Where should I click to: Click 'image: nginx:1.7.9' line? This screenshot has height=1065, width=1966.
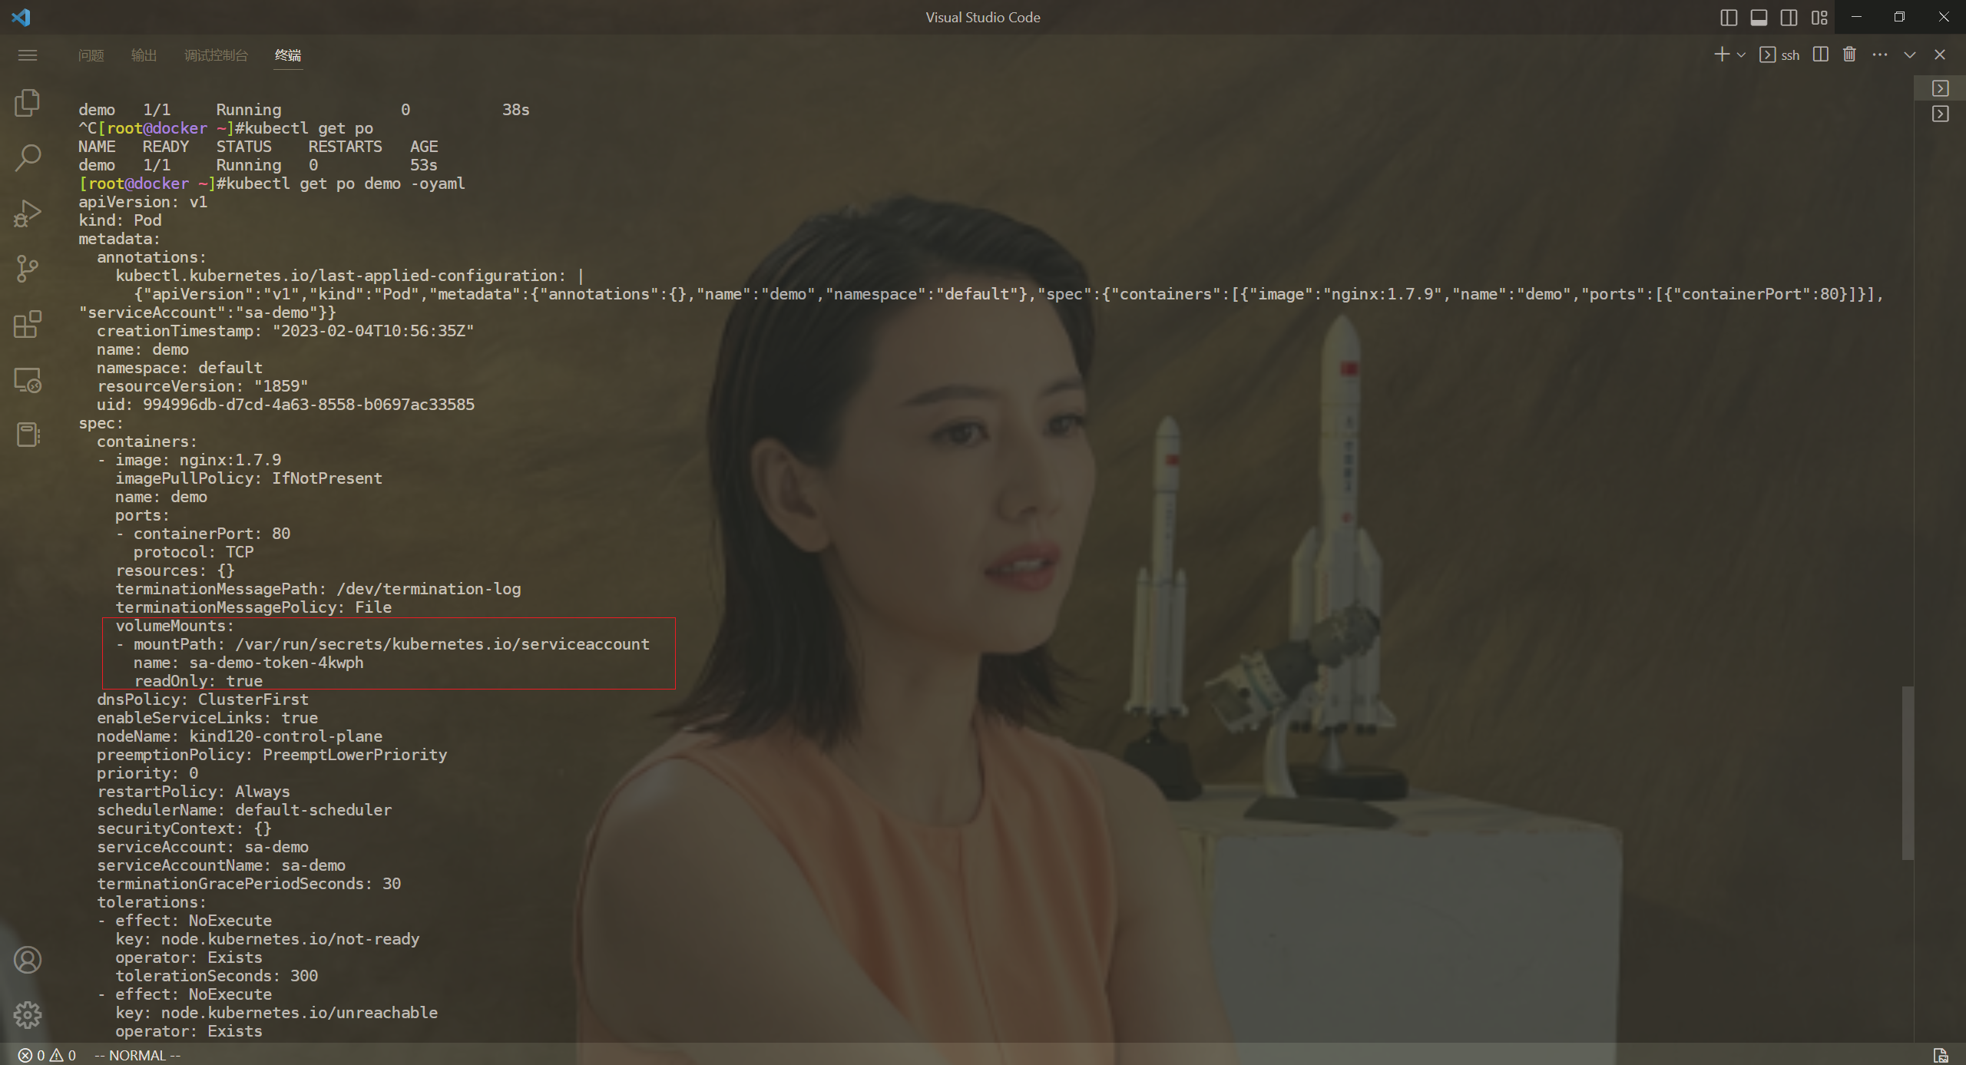pos(198,460)
